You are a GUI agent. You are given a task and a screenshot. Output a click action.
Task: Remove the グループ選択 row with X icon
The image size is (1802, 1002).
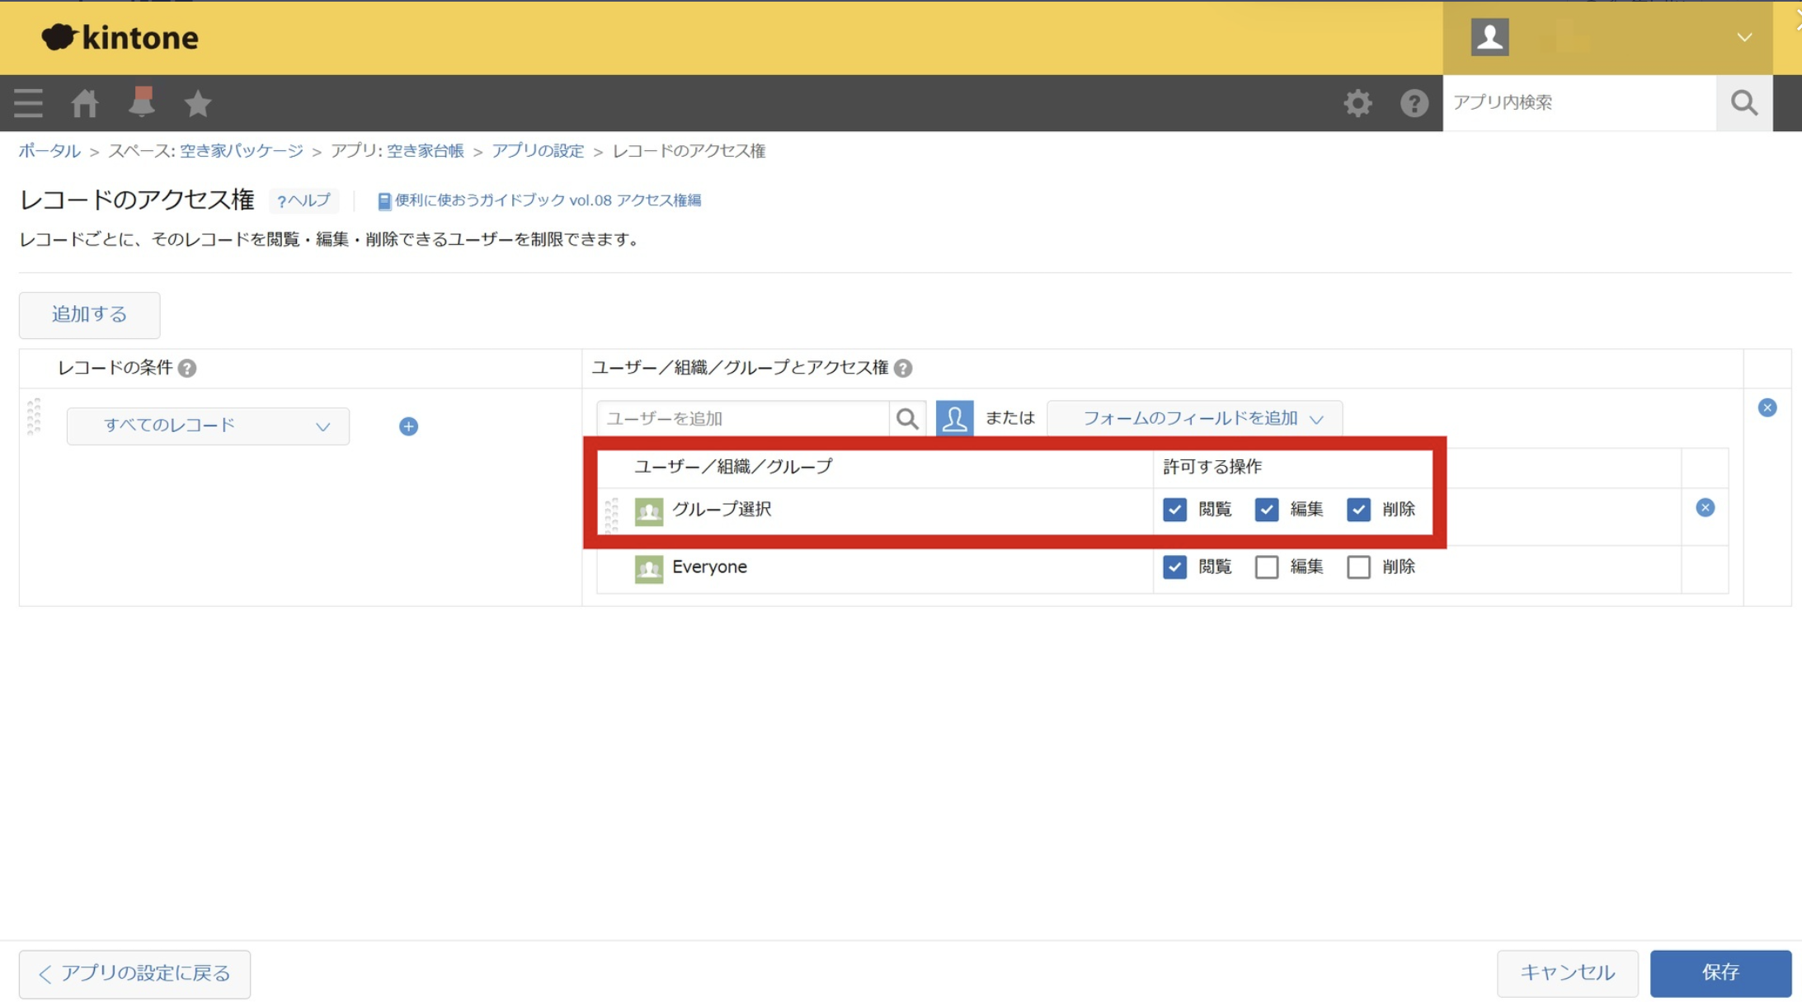1705,508
